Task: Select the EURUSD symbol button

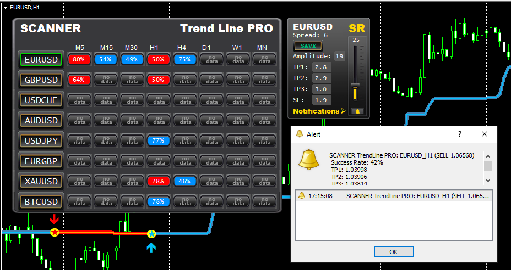Action: [41, 60]
